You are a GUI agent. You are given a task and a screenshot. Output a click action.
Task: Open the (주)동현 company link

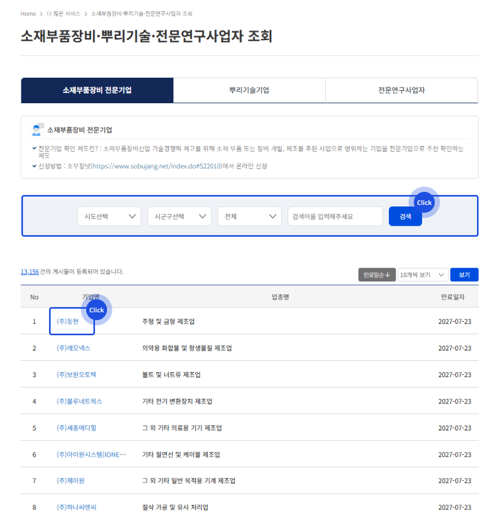coord(67,322)
